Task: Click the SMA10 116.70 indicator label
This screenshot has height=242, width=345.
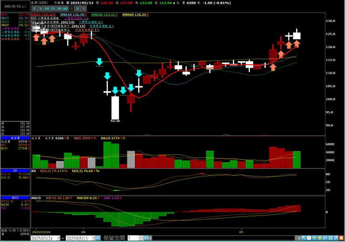Action: 74,14
